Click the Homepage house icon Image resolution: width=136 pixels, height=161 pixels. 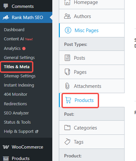pyautogui.click(x=67, y=2)
